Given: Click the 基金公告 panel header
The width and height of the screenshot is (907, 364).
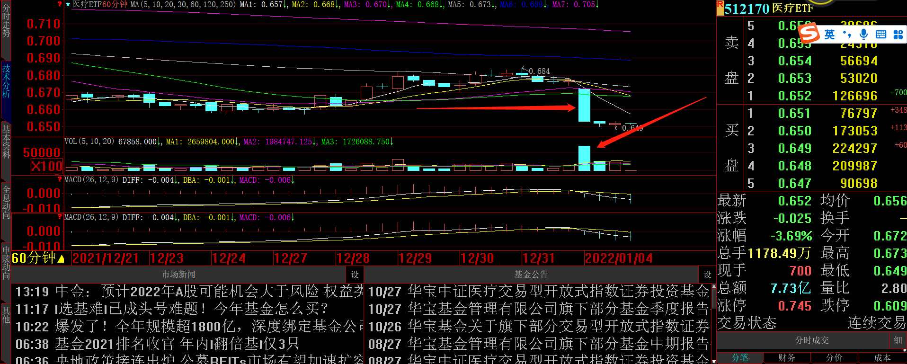Looking at the screenshot, I should [531, 275].
